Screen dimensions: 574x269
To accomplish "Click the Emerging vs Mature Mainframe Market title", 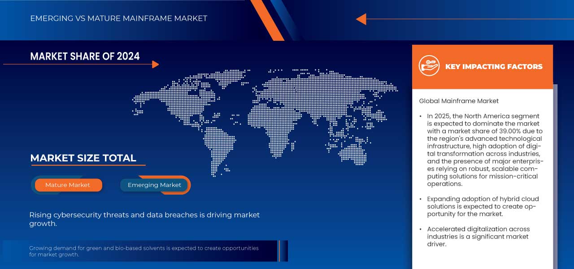I will click(x=118, y=18).
